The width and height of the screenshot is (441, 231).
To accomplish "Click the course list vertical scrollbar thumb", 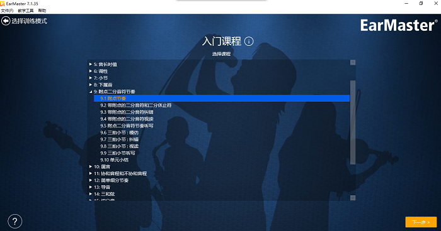I will 353,122.
